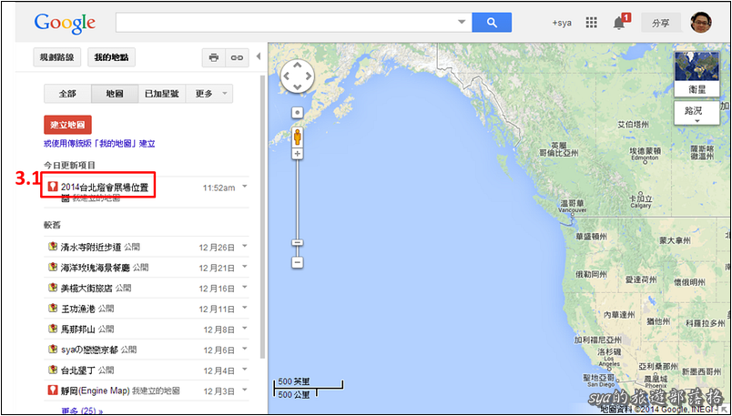The height and width of the screenshot is (416, 732).
Task: Open the 清水寺附近步道 map
Action: coord(91,247)
